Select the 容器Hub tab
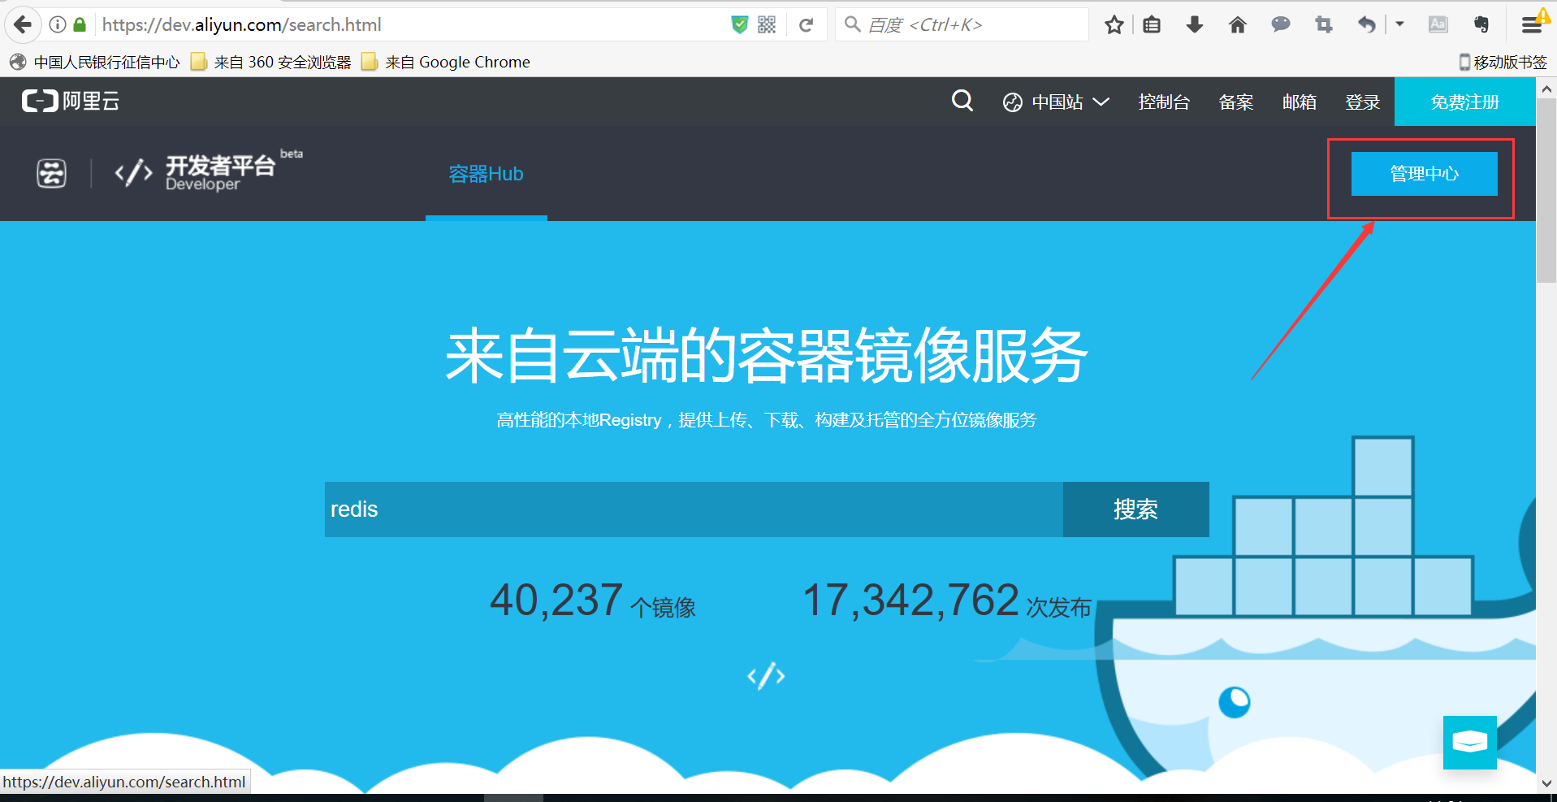1557x802 pixels. [487, 174]
